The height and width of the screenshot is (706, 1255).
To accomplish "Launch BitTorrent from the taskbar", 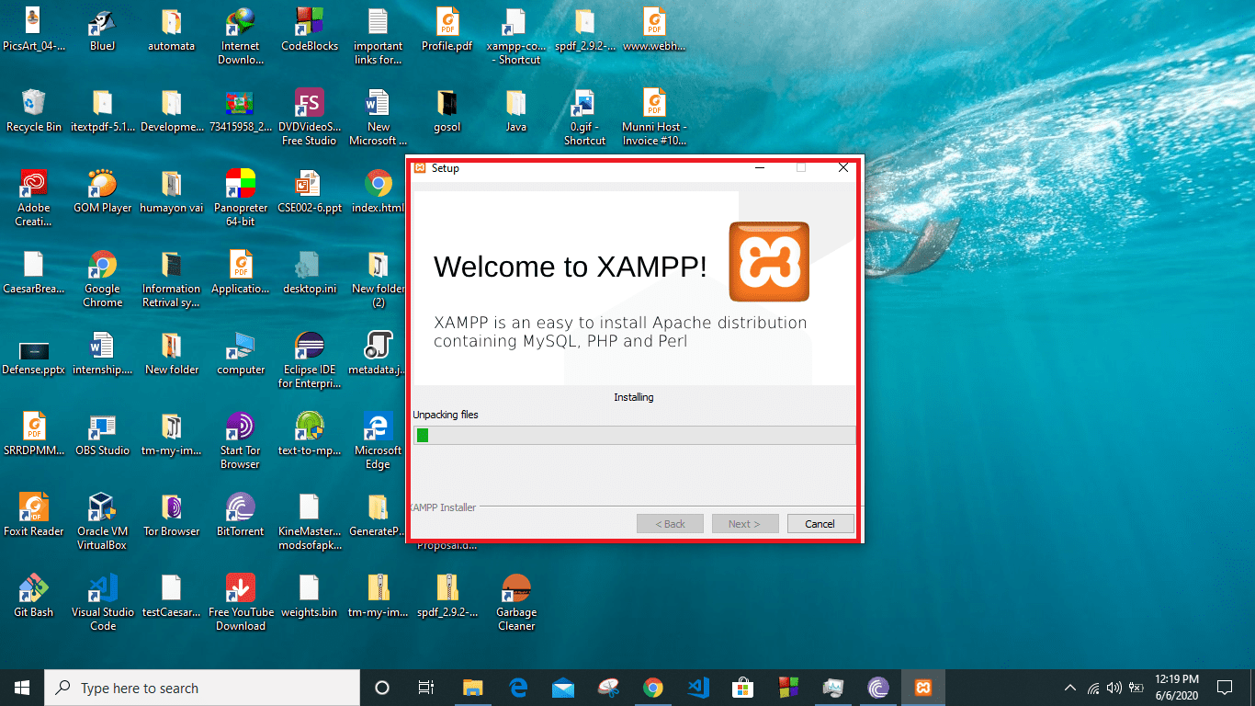I will (877, 687).
